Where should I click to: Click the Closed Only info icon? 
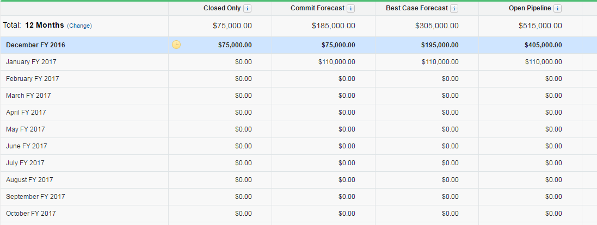tap(247, 9)
